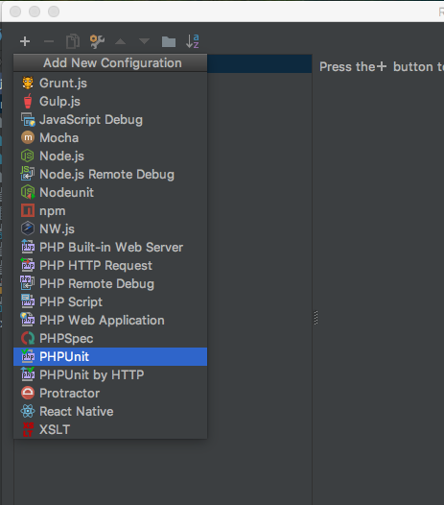The image size is (444, 505).
Task: Click the Add New Configuration popup header
Action: coord(110,62)
